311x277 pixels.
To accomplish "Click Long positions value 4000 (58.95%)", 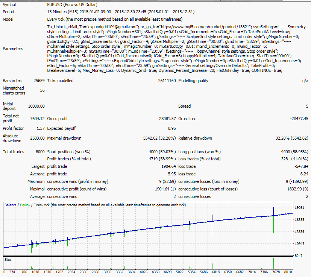I will click(295, 152).
